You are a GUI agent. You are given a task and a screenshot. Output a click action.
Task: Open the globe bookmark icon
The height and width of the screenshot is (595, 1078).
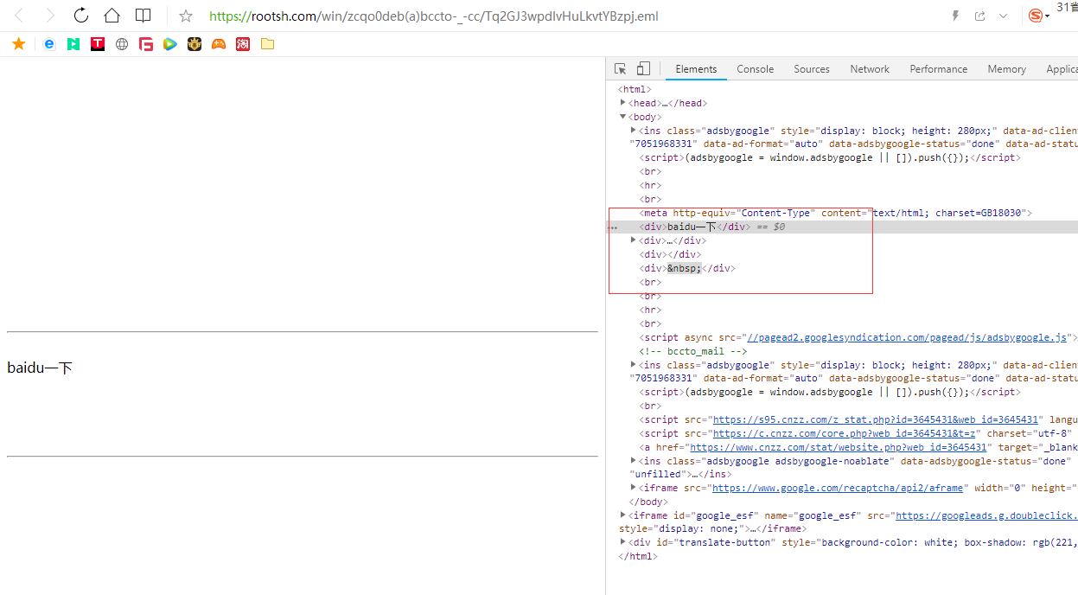(x=122, y=44)
